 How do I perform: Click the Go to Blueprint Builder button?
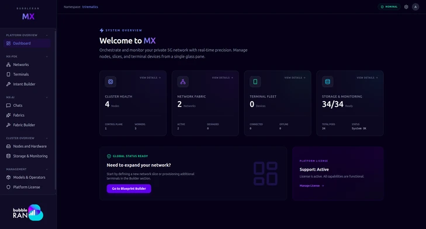coord(129,189)
